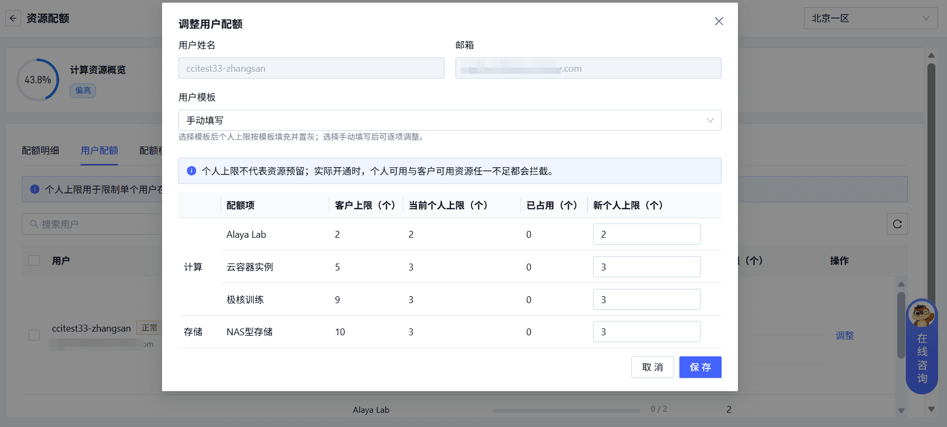Image resolution: width=947 pixels, height=427 pixels.
Task: Click the 操作 column header in background table
Action: tap(839, 261)
